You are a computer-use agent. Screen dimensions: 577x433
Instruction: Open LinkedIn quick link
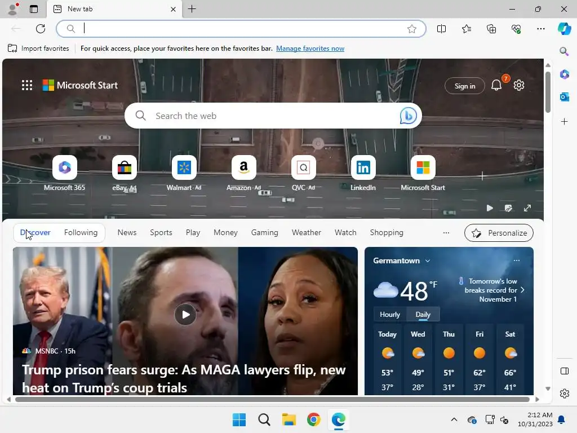363,173
